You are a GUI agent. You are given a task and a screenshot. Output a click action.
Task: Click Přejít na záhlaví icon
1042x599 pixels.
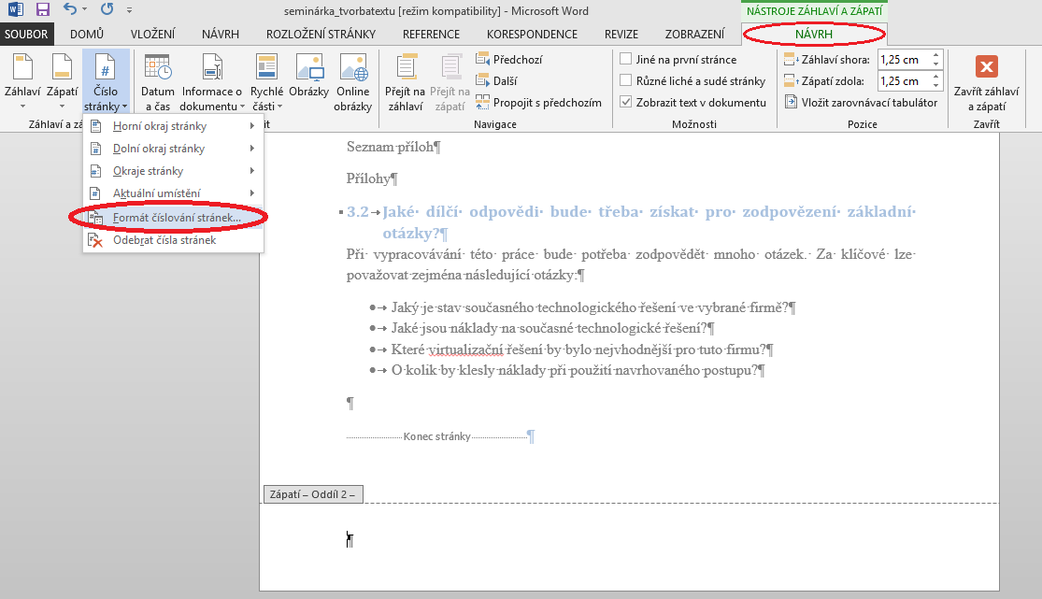[405, 82]
